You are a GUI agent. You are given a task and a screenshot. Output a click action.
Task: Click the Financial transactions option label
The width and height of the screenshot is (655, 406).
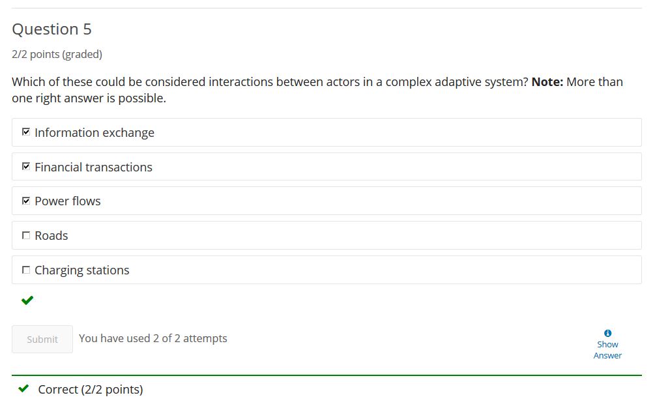point(94,167)
